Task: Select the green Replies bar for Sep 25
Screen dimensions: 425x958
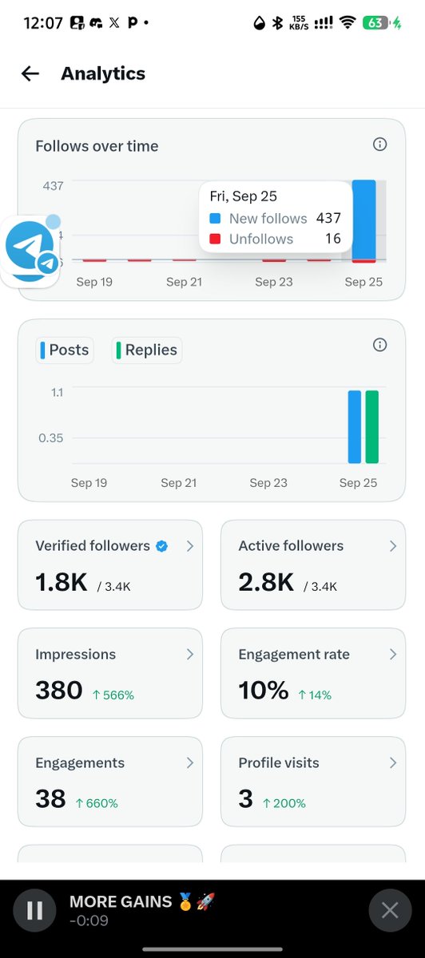Action: tap(372, 427)
